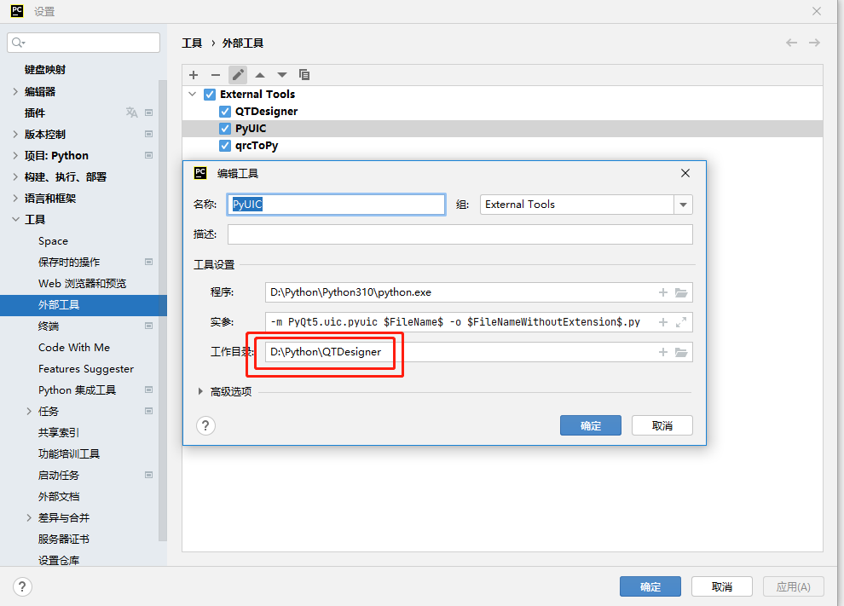
Task: Open help for the settings window
Action: coord(22,586)
